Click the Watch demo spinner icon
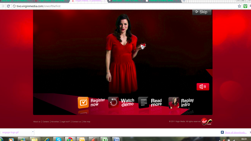The width and height of the screenshot is (251, 141). coord(114,102)
